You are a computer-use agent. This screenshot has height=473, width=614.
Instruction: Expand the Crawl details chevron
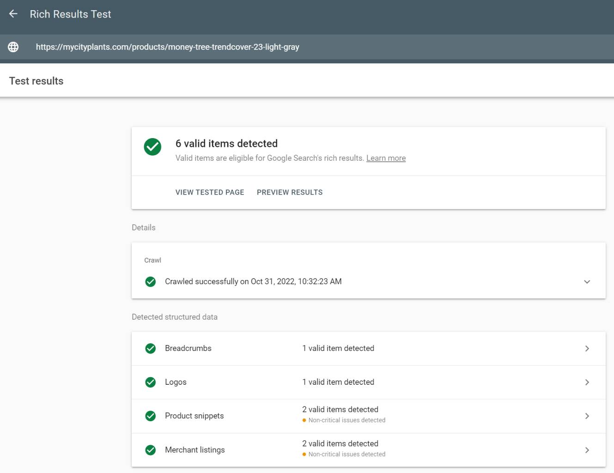(587, 282)
